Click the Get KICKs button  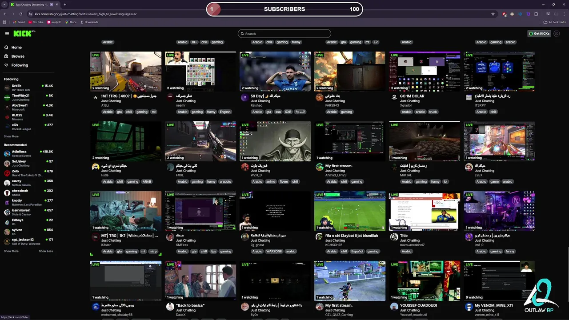tap(539, 33)
